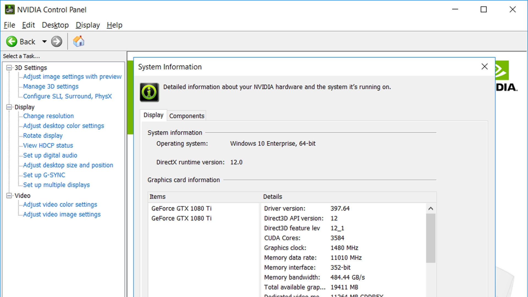
Task: Click the Memory interface value 352-bit
Action: coord(340,268)
